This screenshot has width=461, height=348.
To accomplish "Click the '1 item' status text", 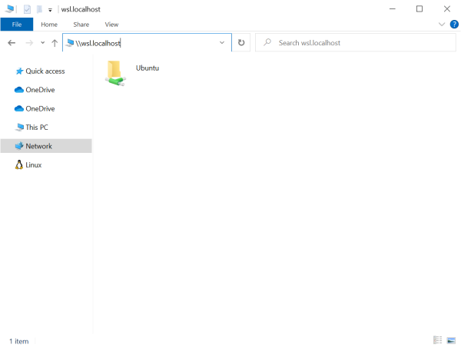I will pyautogui.click(x=18, y=341).
